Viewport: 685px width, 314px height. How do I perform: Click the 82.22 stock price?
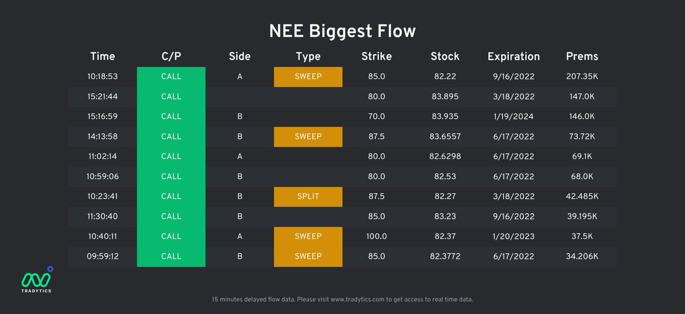point(445,77)
